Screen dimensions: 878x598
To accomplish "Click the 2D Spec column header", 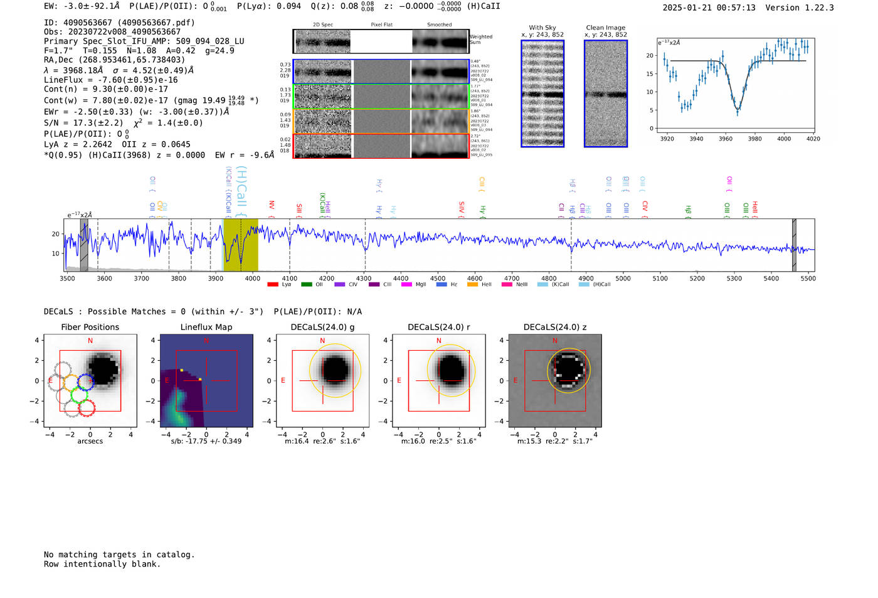I will pyautogui.click(x=323, y=25).
